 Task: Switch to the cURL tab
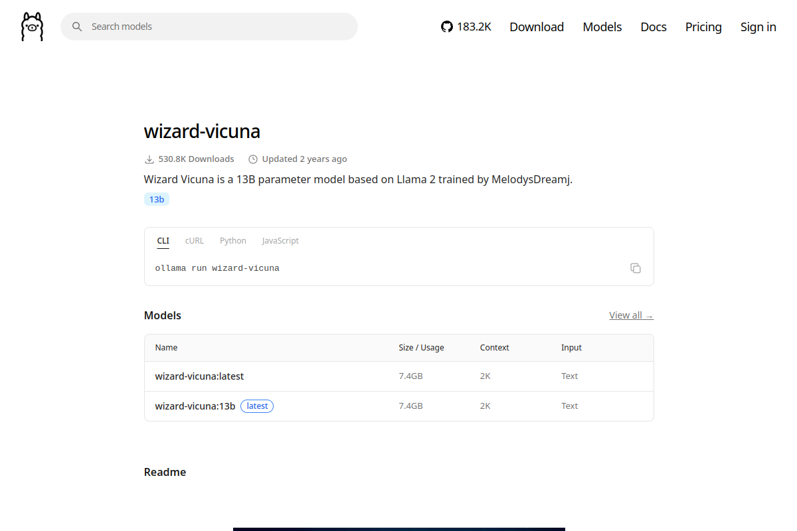click(195, 241)
